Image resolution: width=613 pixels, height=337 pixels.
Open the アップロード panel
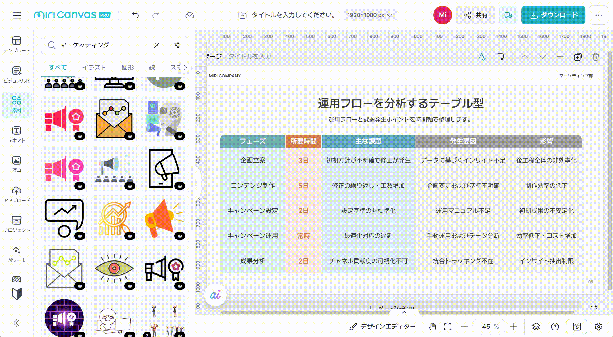(17, 195)
